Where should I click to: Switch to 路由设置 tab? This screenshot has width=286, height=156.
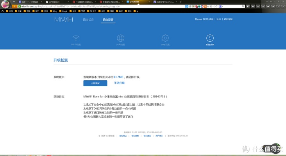coord(108,19)
